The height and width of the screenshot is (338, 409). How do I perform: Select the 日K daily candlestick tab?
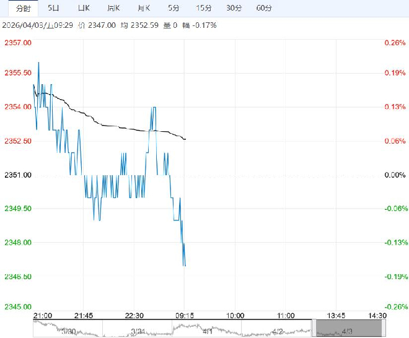[x=84, y=8]
